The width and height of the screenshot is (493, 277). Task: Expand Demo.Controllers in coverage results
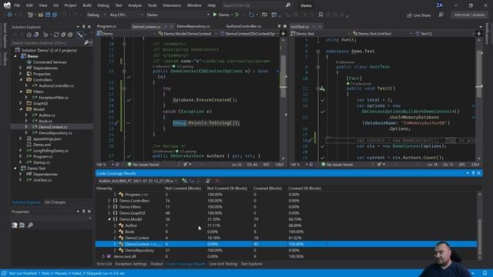point(109,201)
